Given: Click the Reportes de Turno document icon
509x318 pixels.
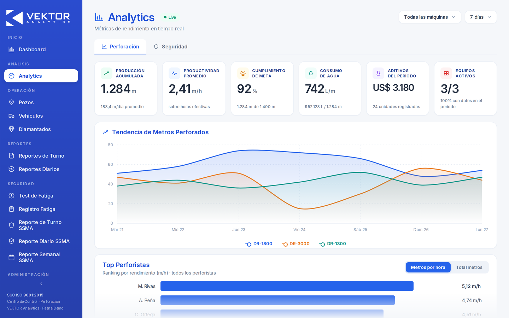Looking at the screenshot, I should click(x=11, y=156).
